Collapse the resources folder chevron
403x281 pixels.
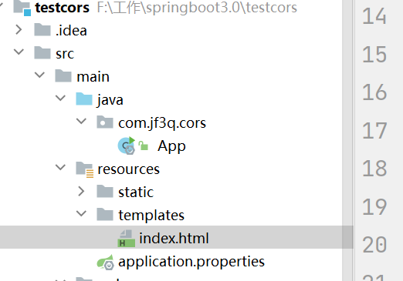point(60,168)
